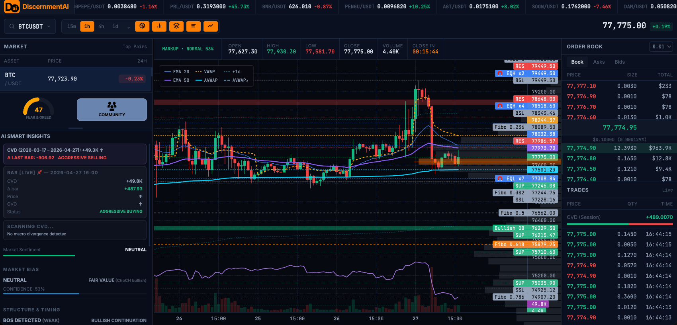
Task: Select the BTC / USDT market row
Action: 76,79
